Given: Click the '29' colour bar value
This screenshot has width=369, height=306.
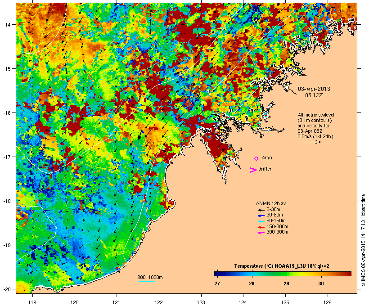Looking at the screenshot, I should [286, 283].
